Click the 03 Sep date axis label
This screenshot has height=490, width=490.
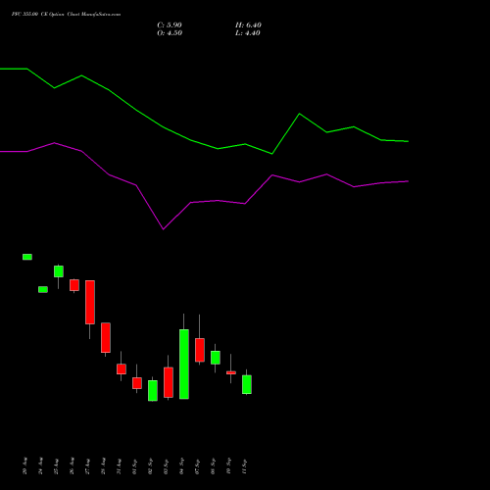pyautogui.click(x=167, y=465)
